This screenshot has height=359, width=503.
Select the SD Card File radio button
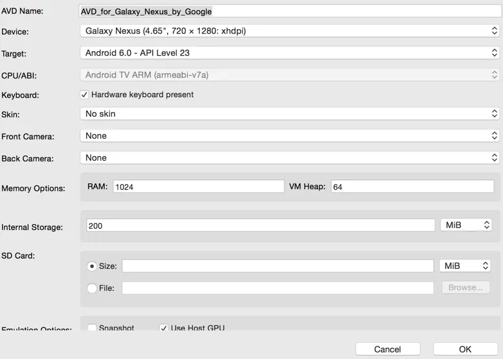point(92,288)
